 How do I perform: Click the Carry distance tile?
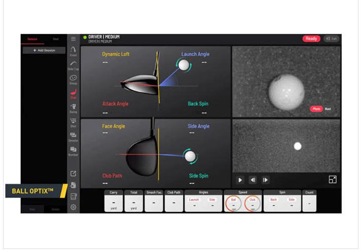(114, 201)
